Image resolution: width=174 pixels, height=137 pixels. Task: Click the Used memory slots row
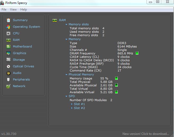[x=87, y=32]
